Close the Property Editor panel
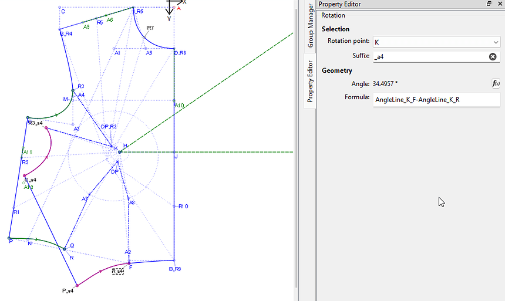The height and width of the screenshot is (301, 505). click(x=500, y=4)
